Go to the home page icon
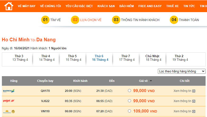Screen dimensions: 207x117 point(9,6)
